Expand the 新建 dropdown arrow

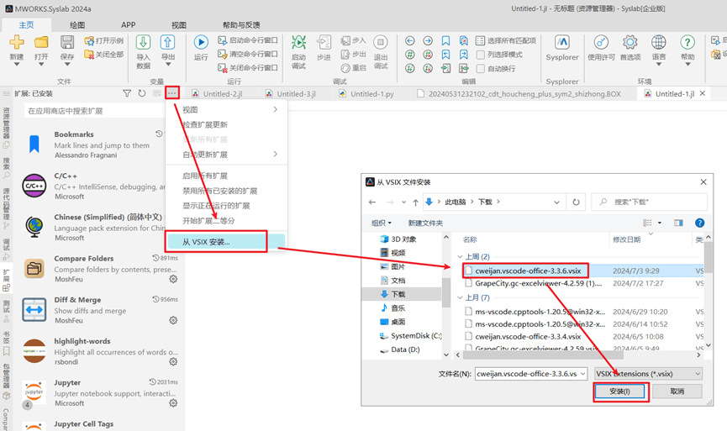[x=17, y=65]
